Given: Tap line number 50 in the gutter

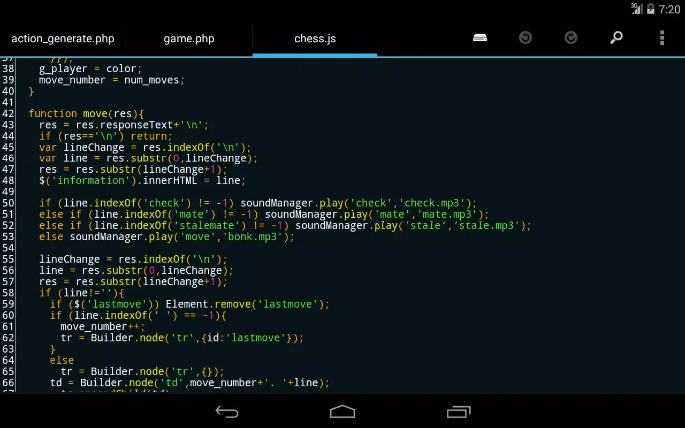Looking at the screenshot, I should click(8, 203).
